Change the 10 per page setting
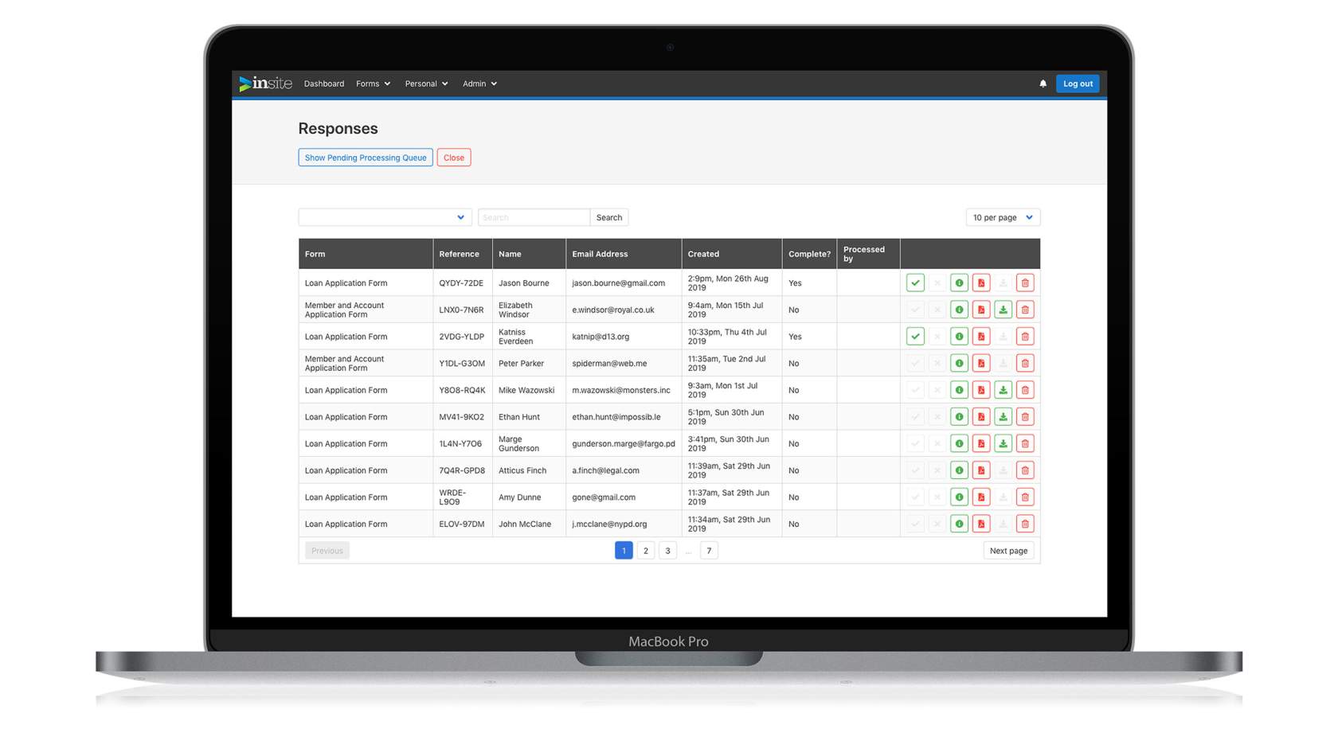 tap(1003, 217)
